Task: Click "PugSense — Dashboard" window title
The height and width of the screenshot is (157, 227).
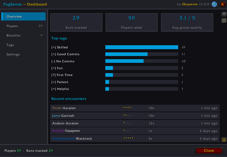Action: tap(25, 4)
